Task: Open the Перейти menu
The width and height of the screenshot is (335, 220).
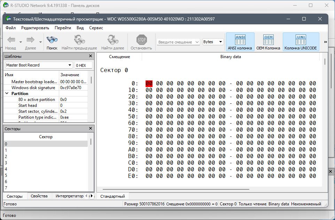Action: tap(63, 28)
